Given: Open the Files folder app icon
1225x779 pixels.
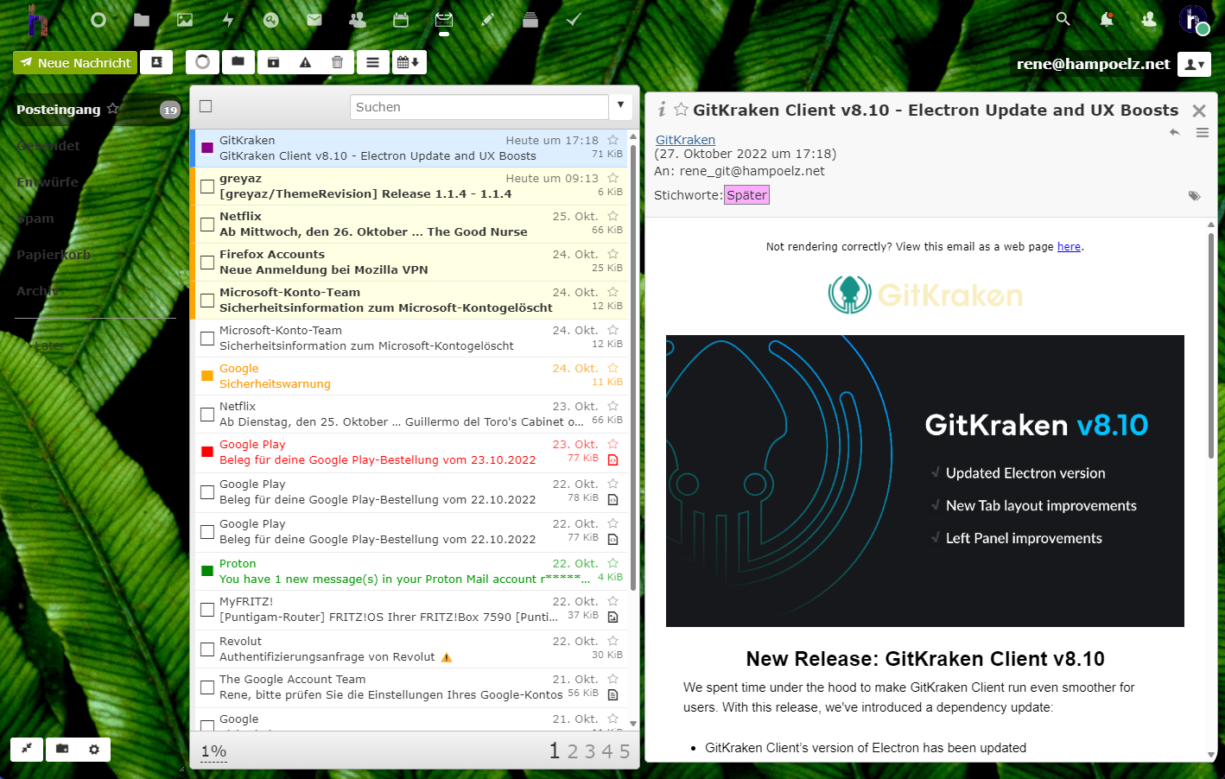Looking at the screenshot, I should point(142,20).
